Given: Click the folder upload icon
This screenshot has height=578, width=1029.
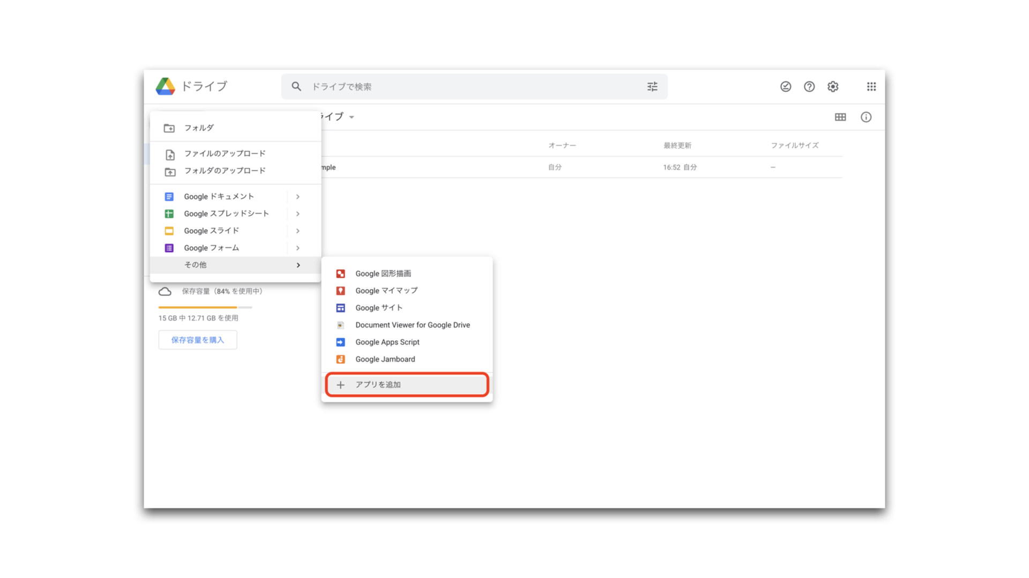Looking at the screenshot, I should coord(170,172).
